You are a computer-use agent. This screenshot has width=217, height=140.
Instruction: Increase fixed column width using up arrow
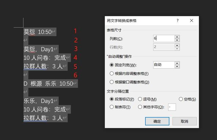point(177,63)
